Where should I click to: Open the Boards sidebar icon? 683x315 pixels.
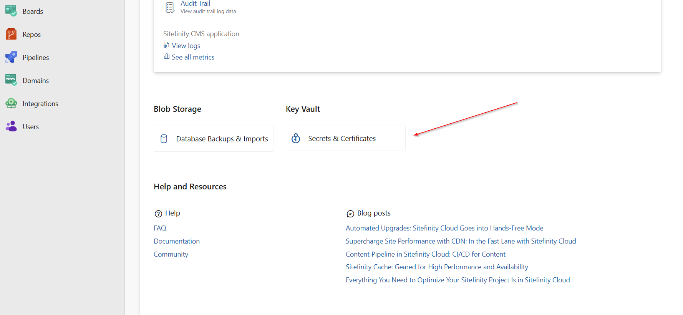(x=11, y=11)
